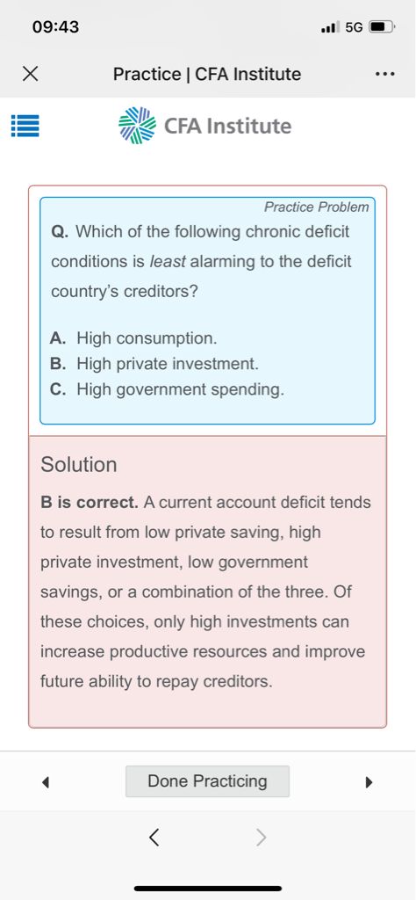416x900 pixels.
Task: Tap the 09:43 clock in status bar
Action: (55, 26)
